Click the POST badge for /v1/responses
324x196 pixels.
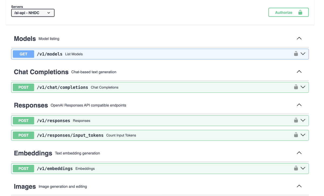point(23,121)
